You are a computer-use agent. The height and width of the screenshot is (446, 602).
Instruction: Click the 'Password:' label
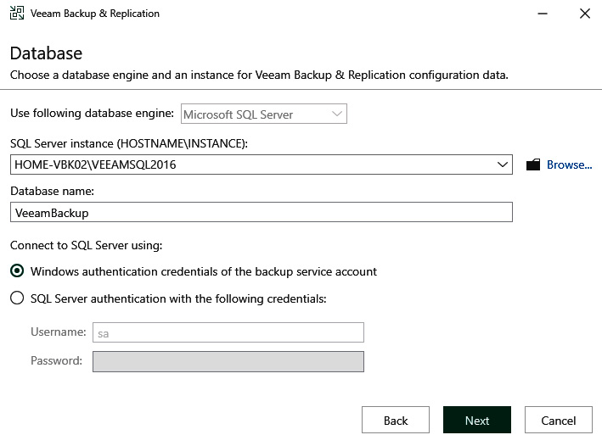tap(56, 361)
